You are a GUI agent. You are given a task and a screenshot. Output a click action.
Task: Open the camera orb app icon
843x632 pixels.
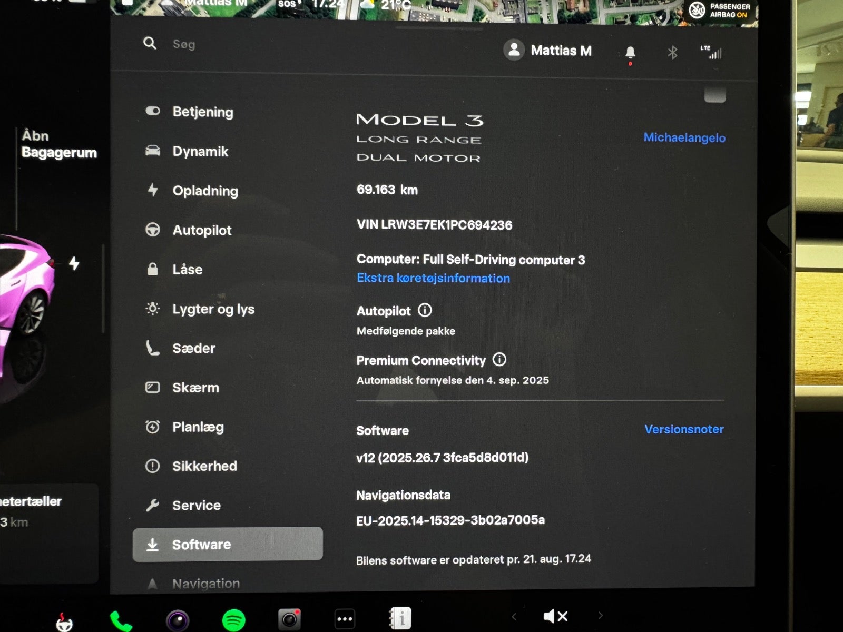click(178, 620)
